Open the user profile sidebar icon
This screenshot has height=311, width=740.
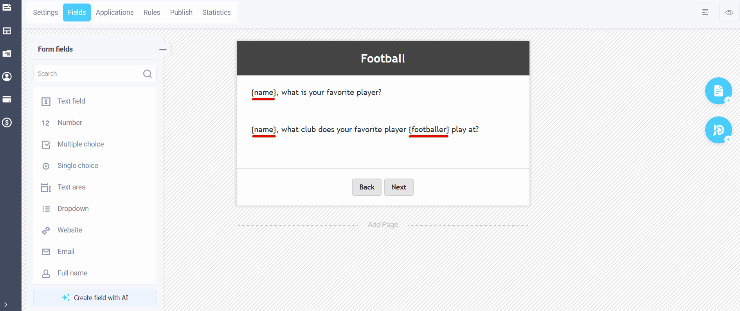click(7, 77)
